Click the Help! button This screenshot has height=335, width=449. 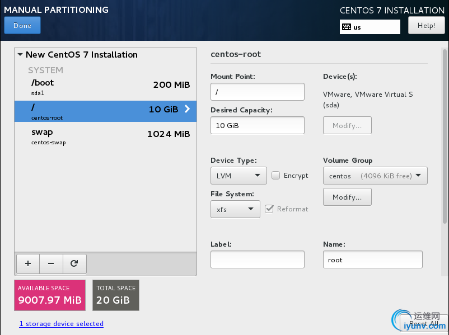(426, 26)
